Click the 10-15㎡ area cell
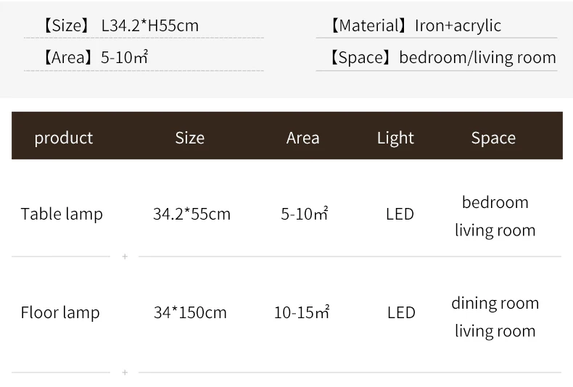 click(302, 312)
